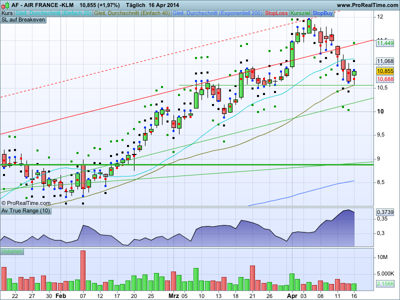
Task: Click the 0,3739 ATR value tag
Action: (x=385, y=212)
